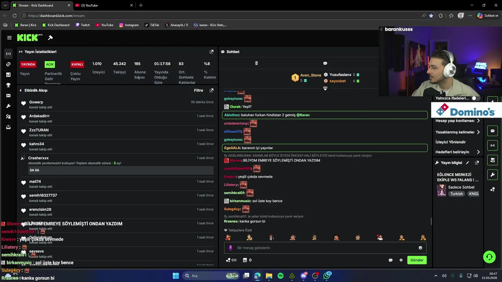Open the shop icon showing 0

tap(247, 260)
